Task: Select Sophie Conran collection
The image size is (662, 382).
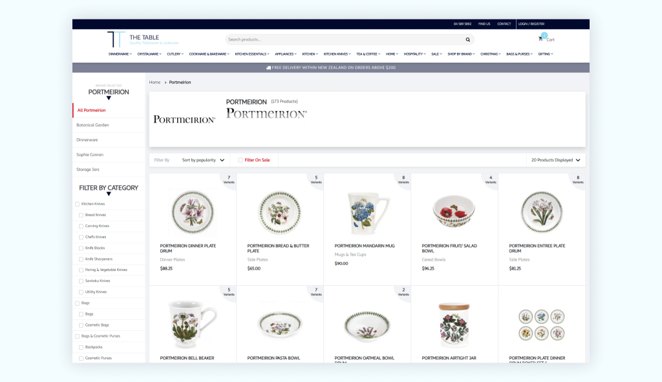Action: click(x=90, y=155)
